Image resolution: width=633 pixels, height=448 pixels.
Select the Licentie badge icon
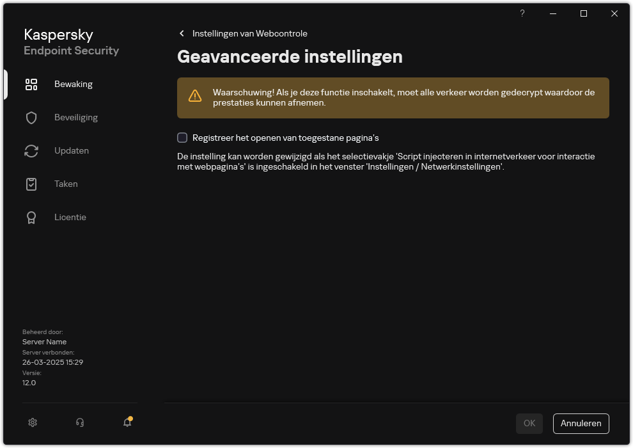[31, 217]
